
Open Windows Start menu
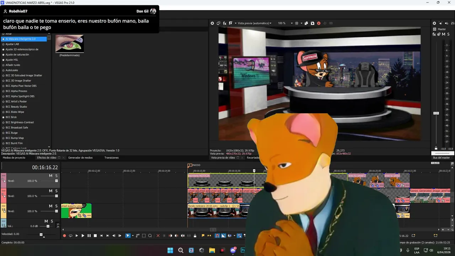(170, 250)
